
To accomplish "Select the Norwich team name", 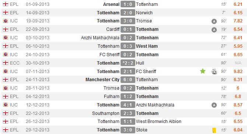I will point(144,13).
